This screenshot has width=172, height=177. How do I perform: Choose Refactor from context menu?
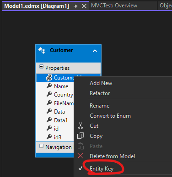(100, 93)
